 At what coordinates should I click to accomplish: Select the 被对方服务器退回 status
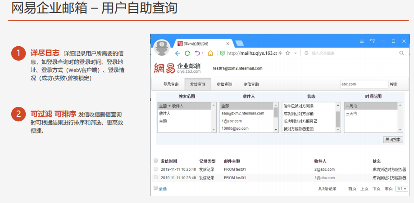(309, 129)
